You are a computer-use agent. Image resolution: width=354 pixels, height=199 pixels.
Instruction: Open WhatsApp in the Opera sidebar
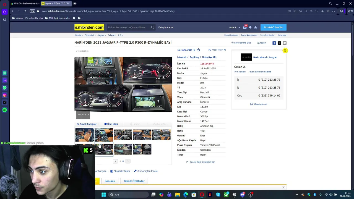pyautogui.click(x=4, y=88)
